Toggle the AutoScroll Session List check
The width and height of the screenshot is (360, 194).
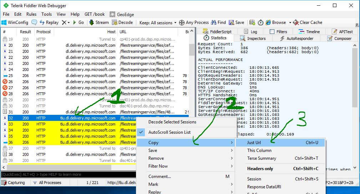pos(141,132)
